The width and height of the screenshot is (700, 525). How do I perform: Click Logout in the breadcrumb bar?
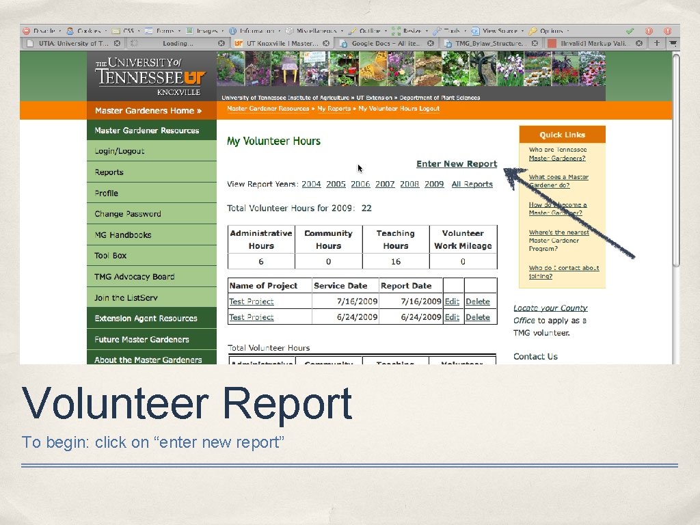click(x=429, y=109)
